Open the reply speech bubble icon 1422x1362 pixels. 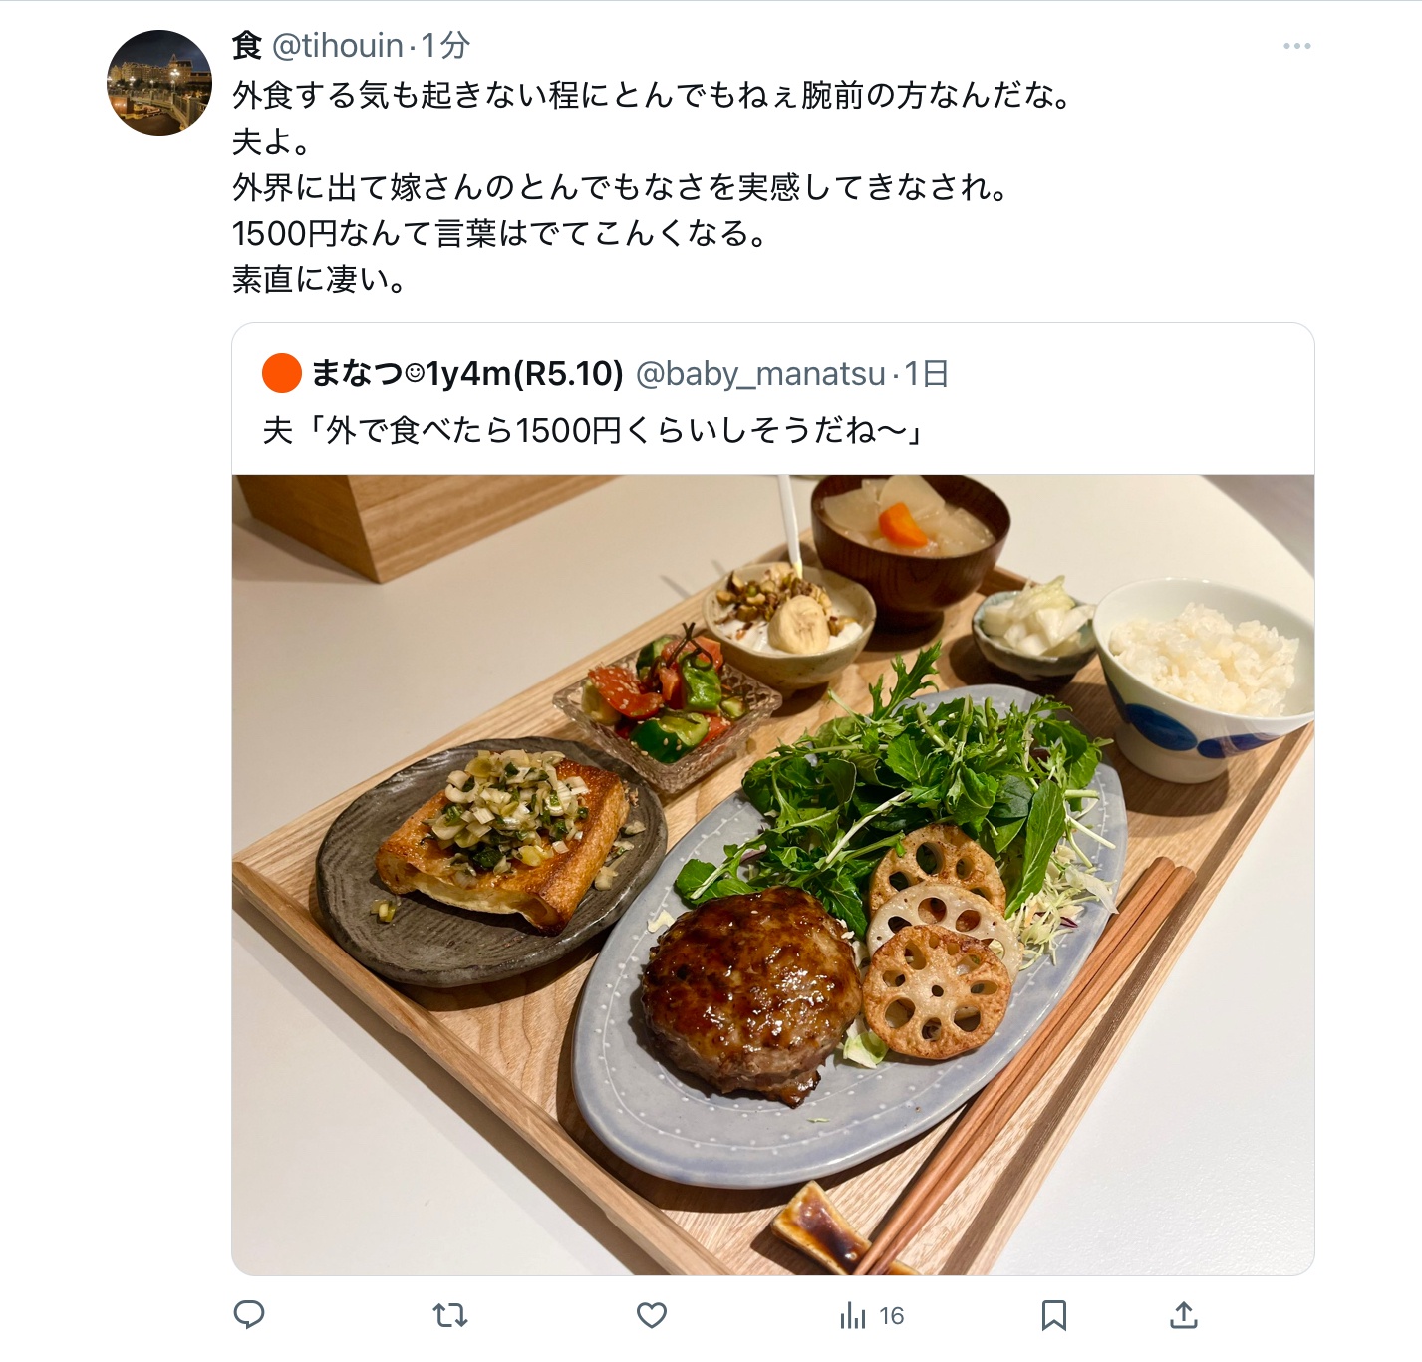point(249,1315)
